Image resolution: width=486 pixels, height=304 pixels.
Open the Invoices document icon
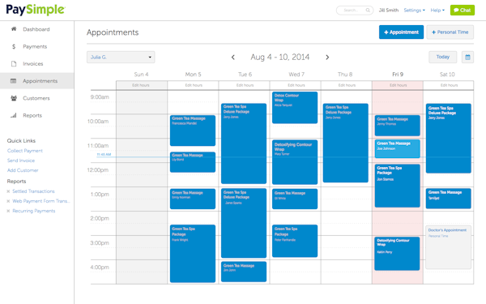(14, 63)
